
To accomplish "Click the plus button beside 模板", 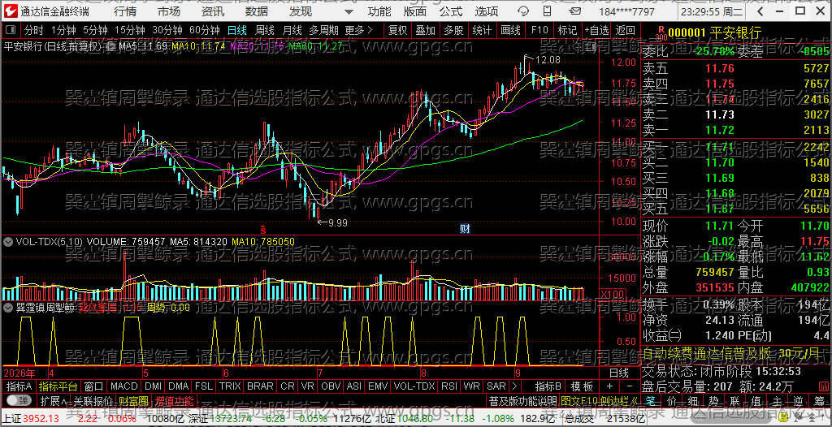I will [x=609, y=386].
